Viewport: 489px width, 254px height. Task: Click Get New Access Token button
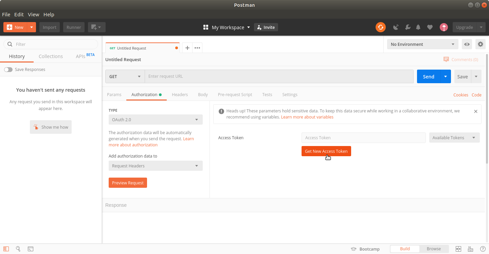click(326, 151)
